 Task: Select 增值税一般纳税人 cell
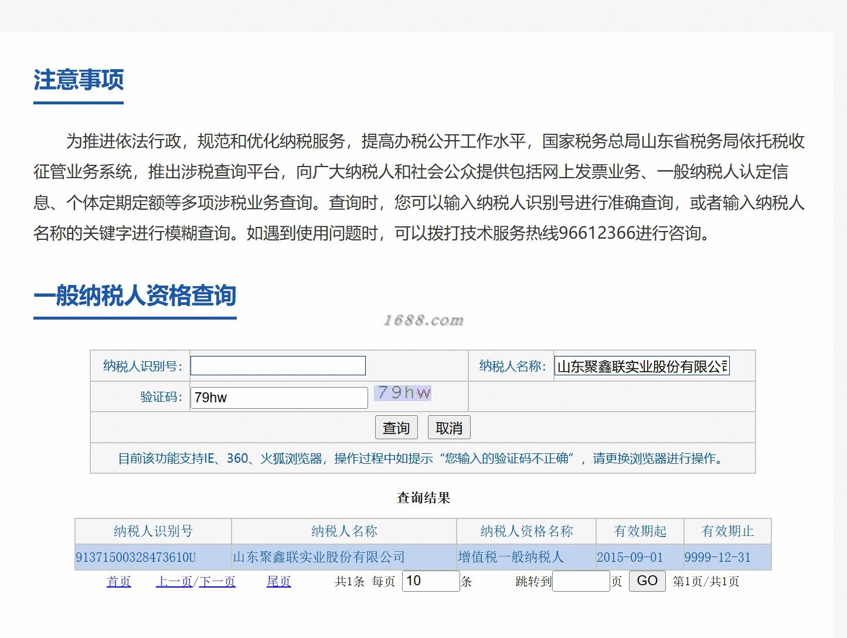coord(526,557)
